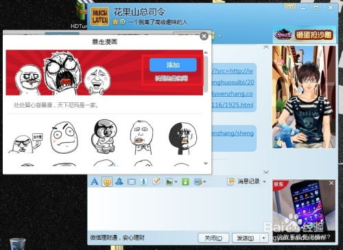
Task: Expand the screenshot options dropdown arrow
Action: (204, 182)
